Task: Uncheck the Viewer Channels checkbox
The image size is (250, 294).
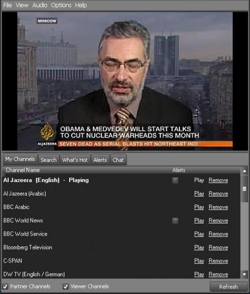Action: tap(66, 287)
